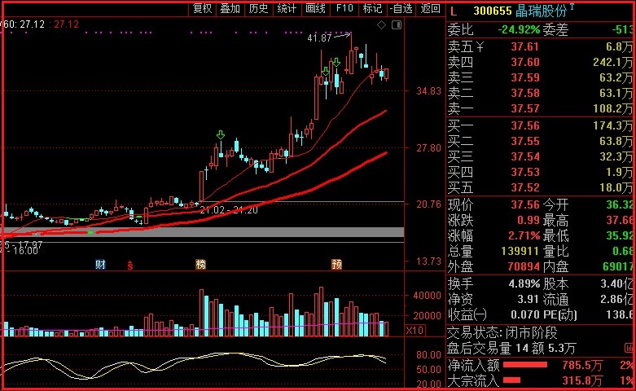Click the 买四 price 37.53
The image size is (636, 391).
click(525, 172)
